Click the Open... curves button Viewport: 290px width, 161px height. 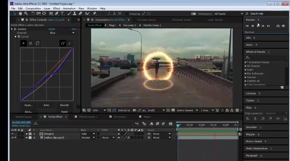[x=29, y=105]
